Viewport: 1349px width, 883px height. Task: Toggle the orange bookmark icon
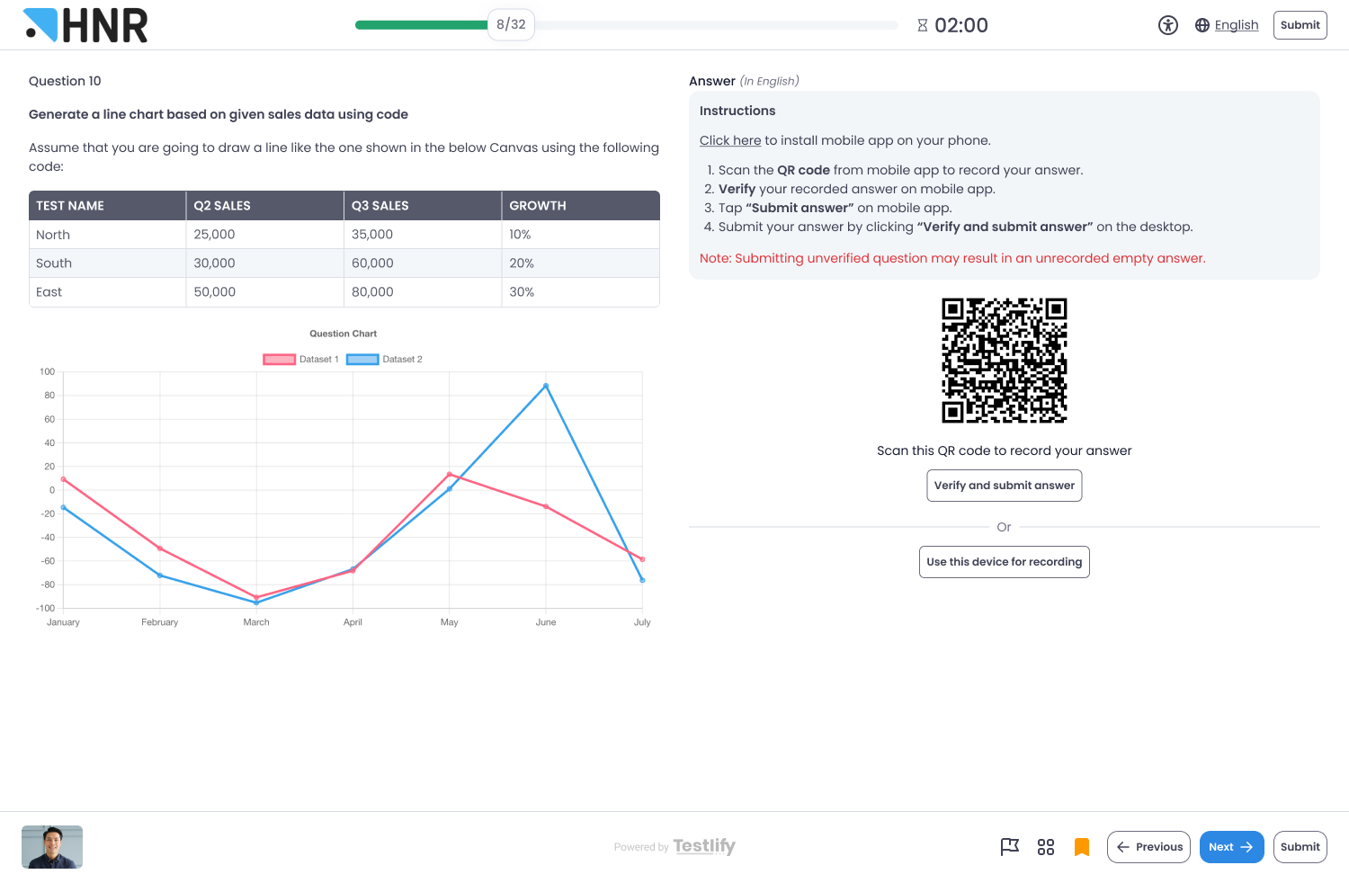coord(1082,847)
